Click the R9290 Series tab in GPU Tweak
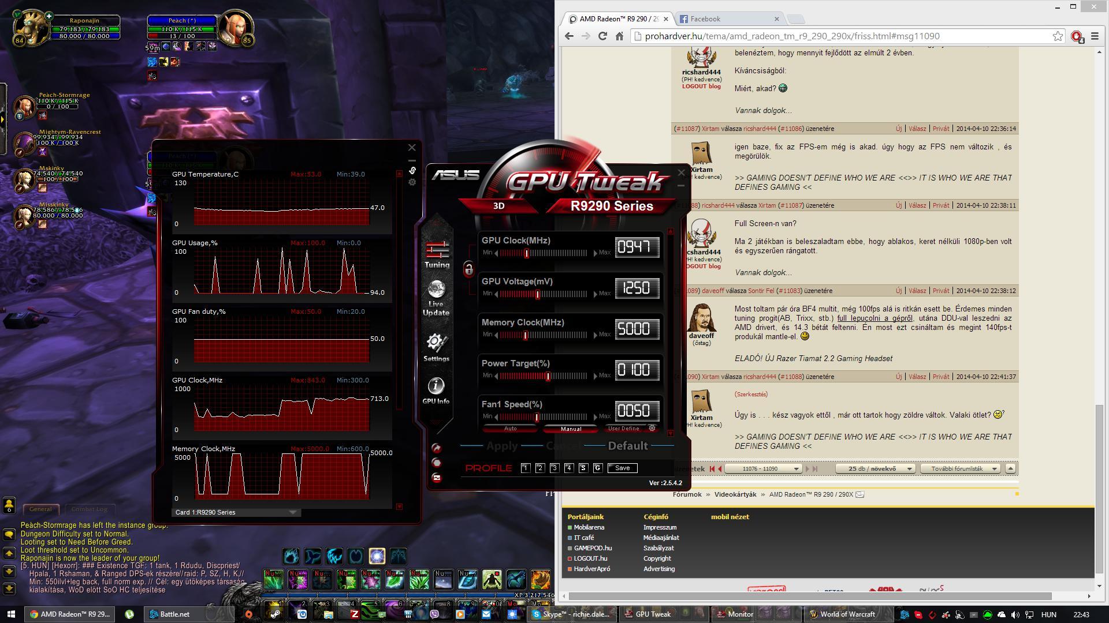Screen dimensions: 1109x623 [x=612, y=206]
